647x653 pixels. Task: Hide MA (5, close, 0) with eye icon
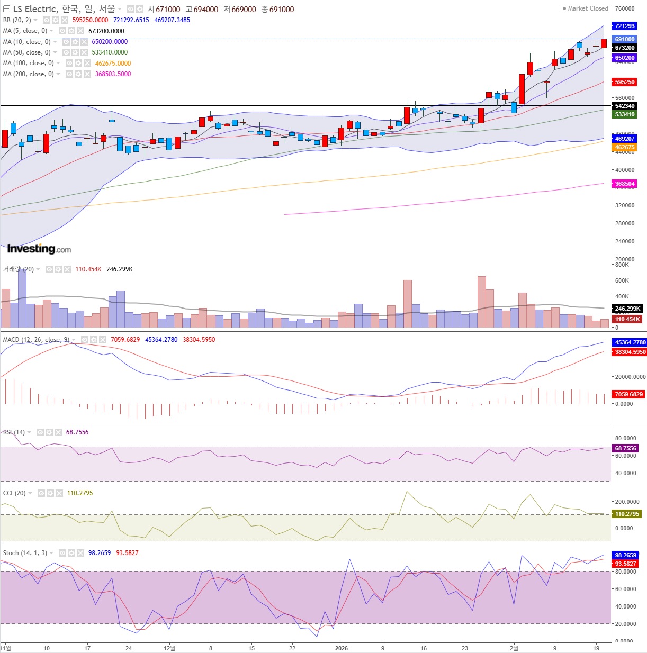click(62, 31)
